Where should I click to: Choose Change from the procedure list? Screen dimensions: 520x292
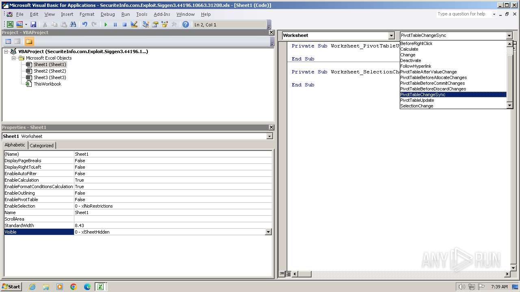point(453,55)
